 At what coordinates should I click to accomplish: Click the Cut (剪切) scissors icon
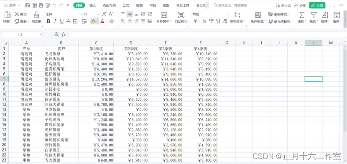[17, 14]
